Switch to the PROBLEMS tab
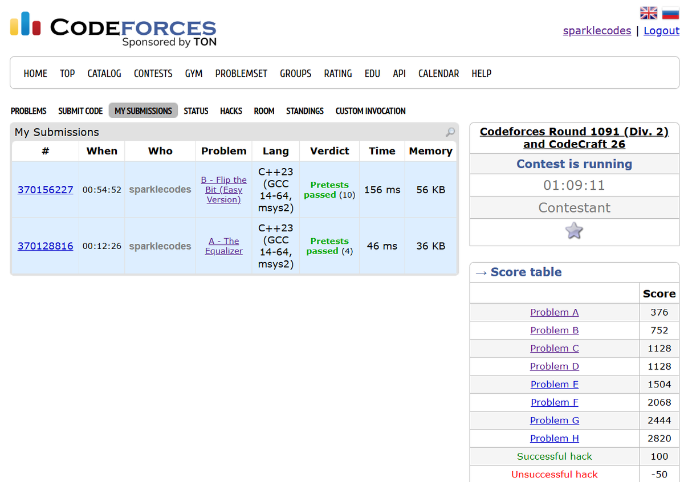Image resolution: width=684 pixels, height=482 pixels. (28, 111)
